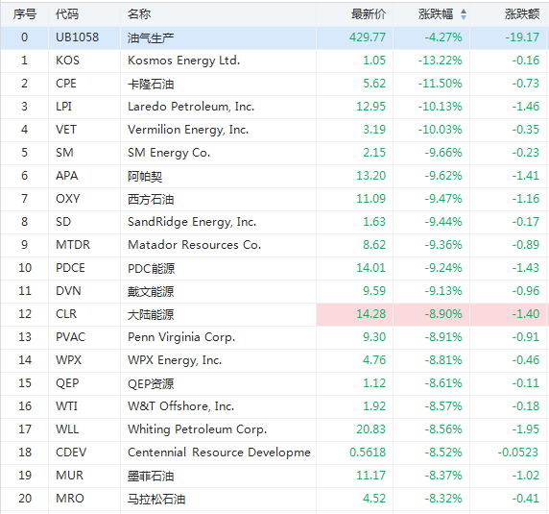
Task: Open Vermilion Energy, Inc. entry
Action: [x=188, y=130]
